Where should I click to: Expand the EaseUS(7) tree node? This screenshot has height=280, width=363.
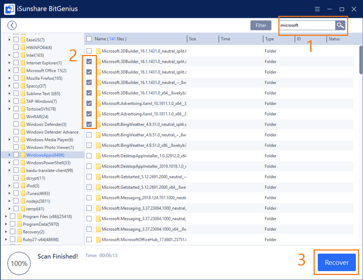pyautogui.click(x=9, y=40)
